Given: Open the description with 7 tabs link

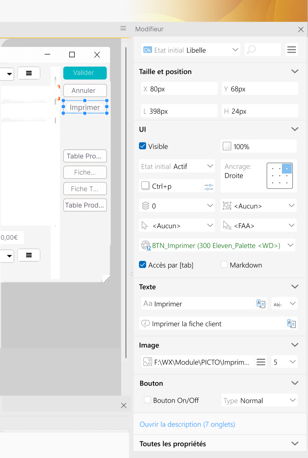Looking at the screenshot, I should (187, 424).
